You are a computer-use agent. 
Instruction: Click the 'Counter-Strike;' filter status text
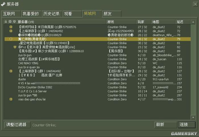44,125
